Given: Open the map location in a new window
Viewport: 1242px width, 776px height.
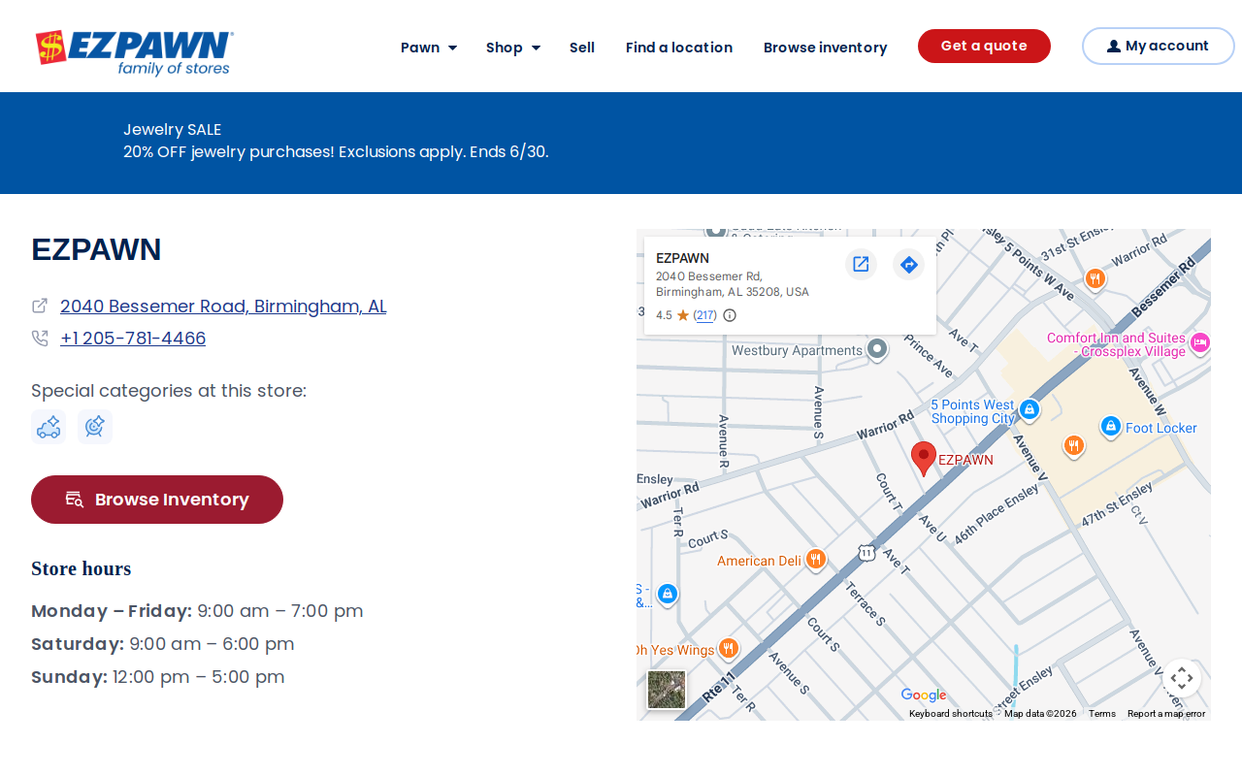Looking at the screenshot, I should pos(861,264).
